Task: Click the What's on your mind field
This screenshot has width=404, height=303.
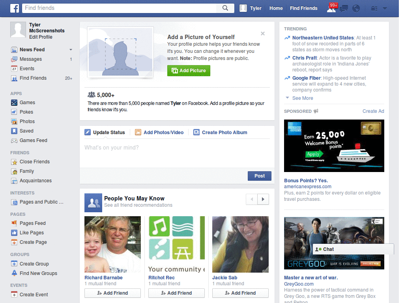Action: 177,153
